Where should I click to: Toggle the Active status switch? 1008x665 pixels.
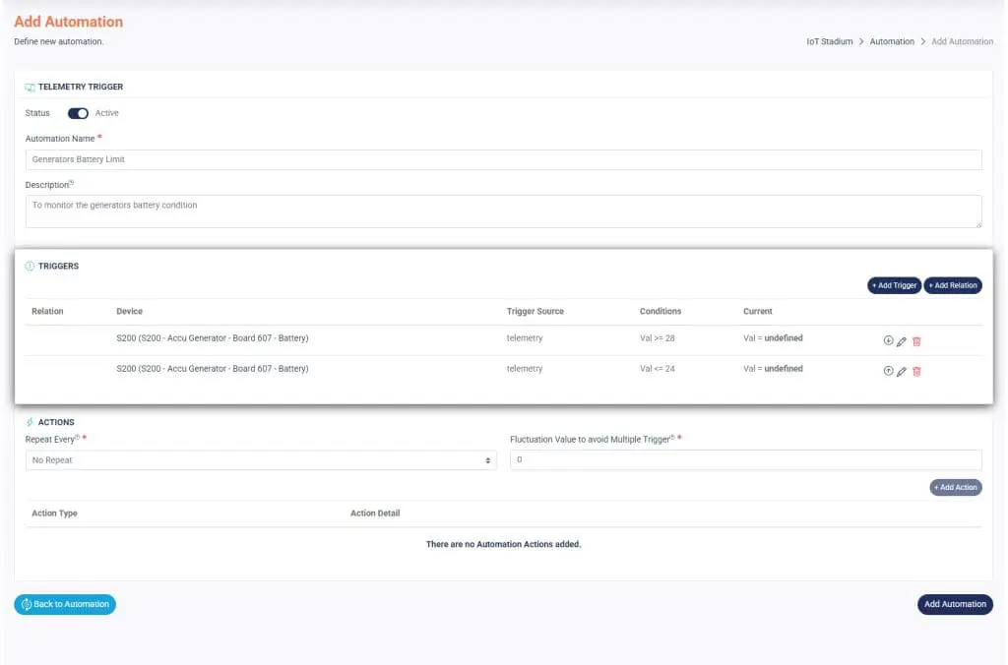click(78, 113)
